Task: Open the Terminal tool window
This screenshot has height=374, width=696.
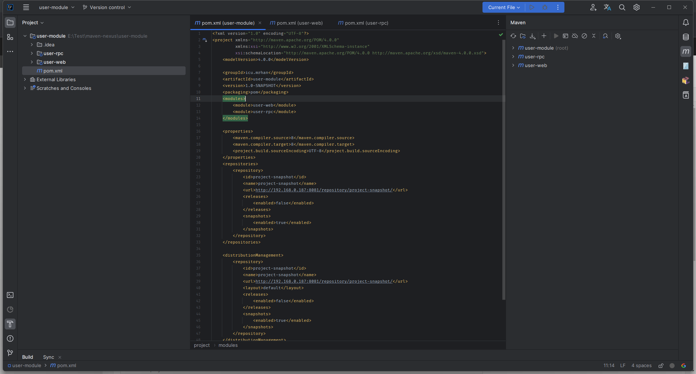Action: click(x=10, y=295)
